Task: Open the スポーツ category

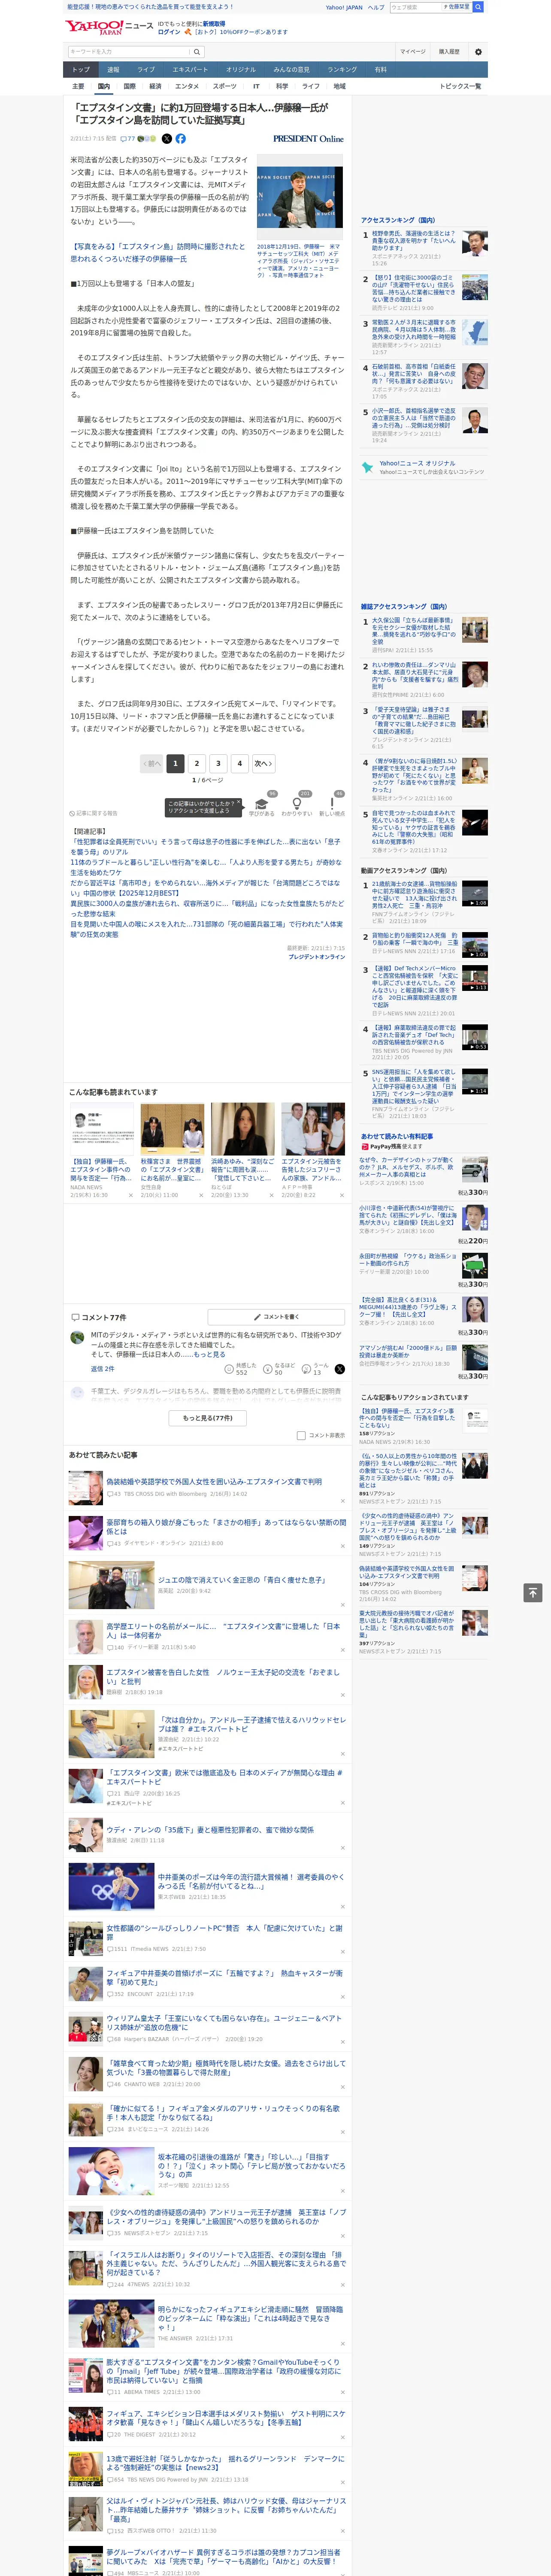Action: [x=225, y=86]
